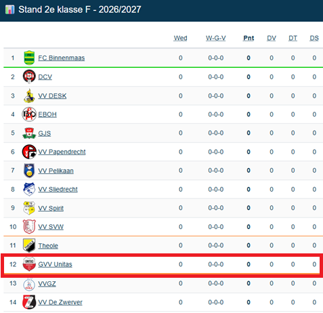Click the DV column header
The width and height of the screenshot is (323, 313).
[272, 38]
